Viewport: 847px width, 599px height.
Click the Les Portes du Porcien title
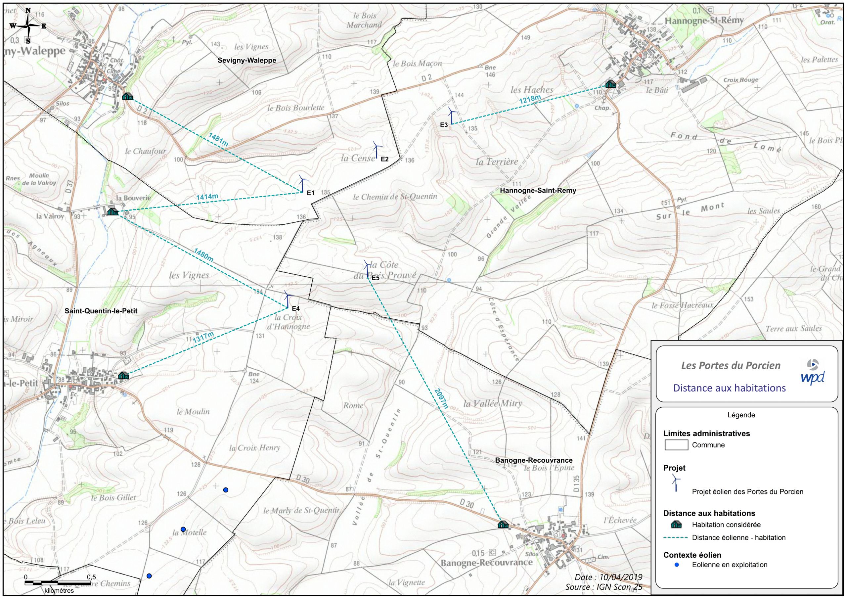pyautogui.click(x=731, y=365)
